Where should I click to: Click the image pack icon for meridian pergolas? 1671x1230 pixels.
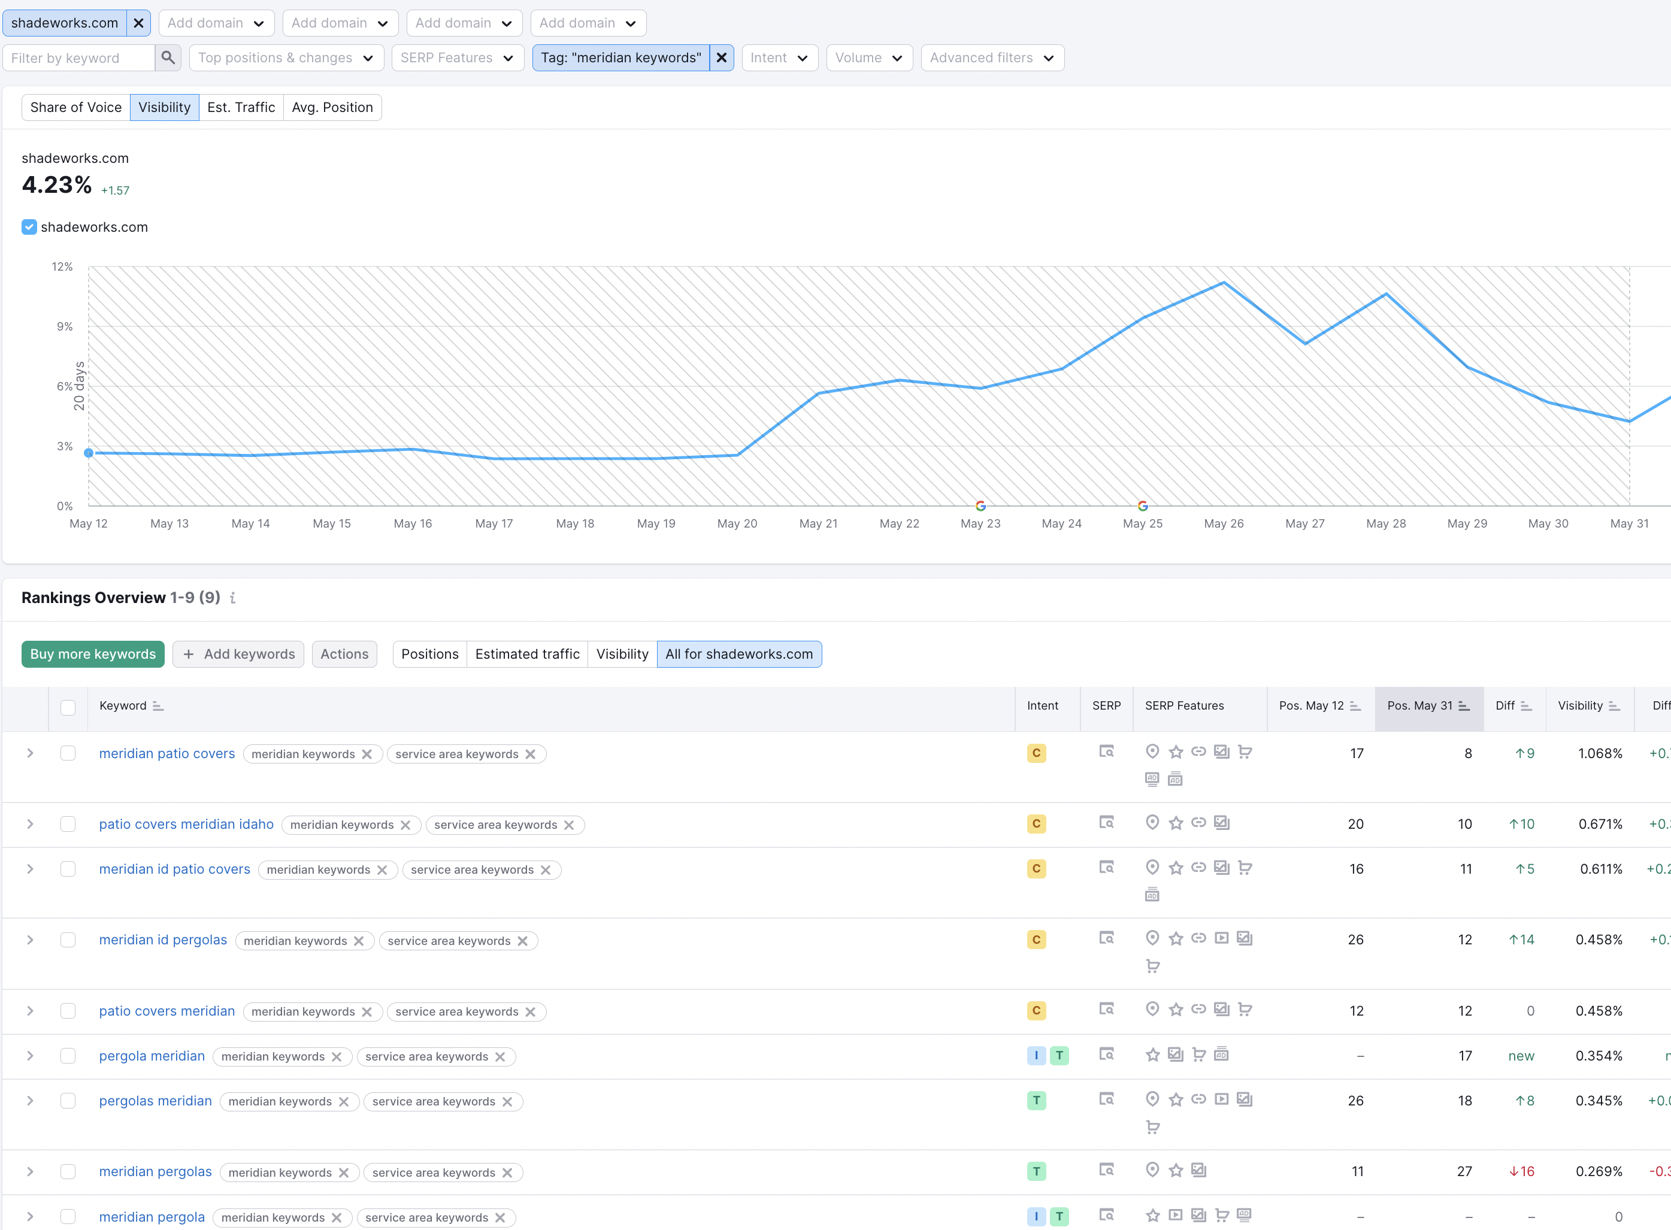(x=1199, y=1170)
